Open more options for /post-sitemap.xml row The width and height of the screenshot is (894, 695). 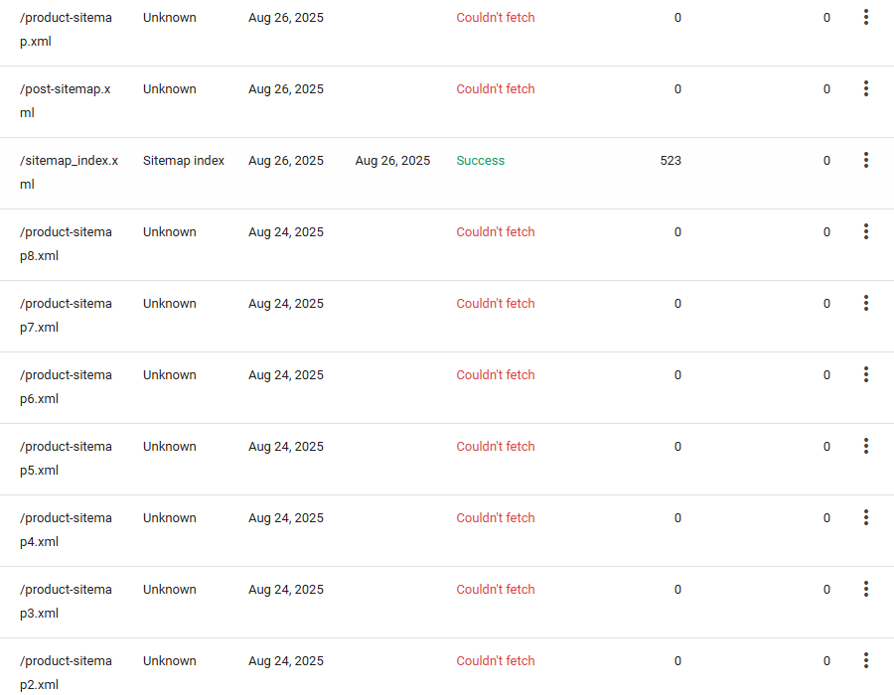click(866, 88)
